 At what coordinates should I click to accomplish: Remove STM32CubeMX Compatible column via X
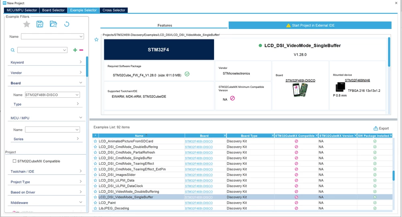[317, 135]
